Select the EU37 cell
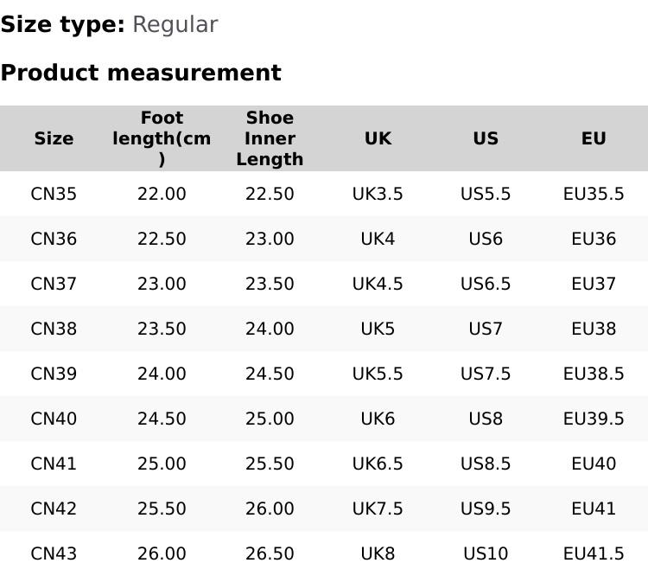 coord(594,284)
